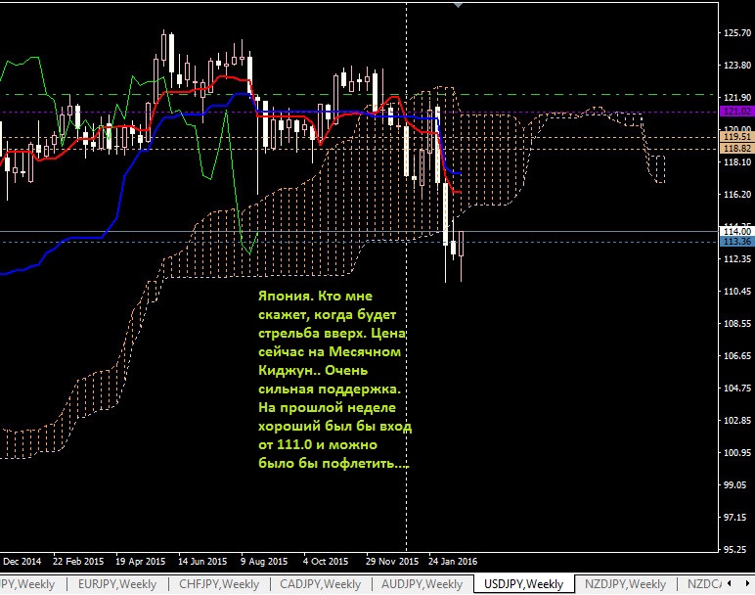Switch to the CHFJPY,Weekly chart tab

click(219, 584)
